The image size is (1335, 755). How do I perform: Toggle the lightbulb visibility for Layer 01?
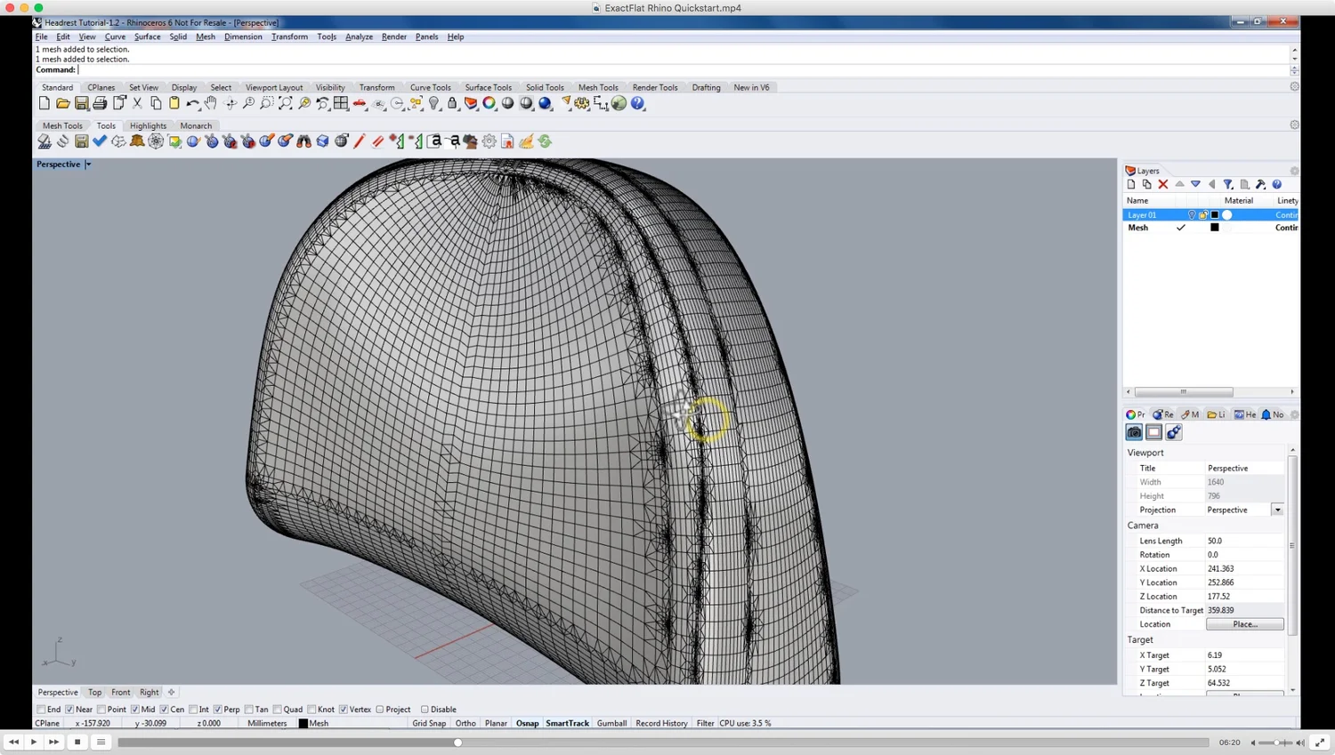coord(1192,214)
